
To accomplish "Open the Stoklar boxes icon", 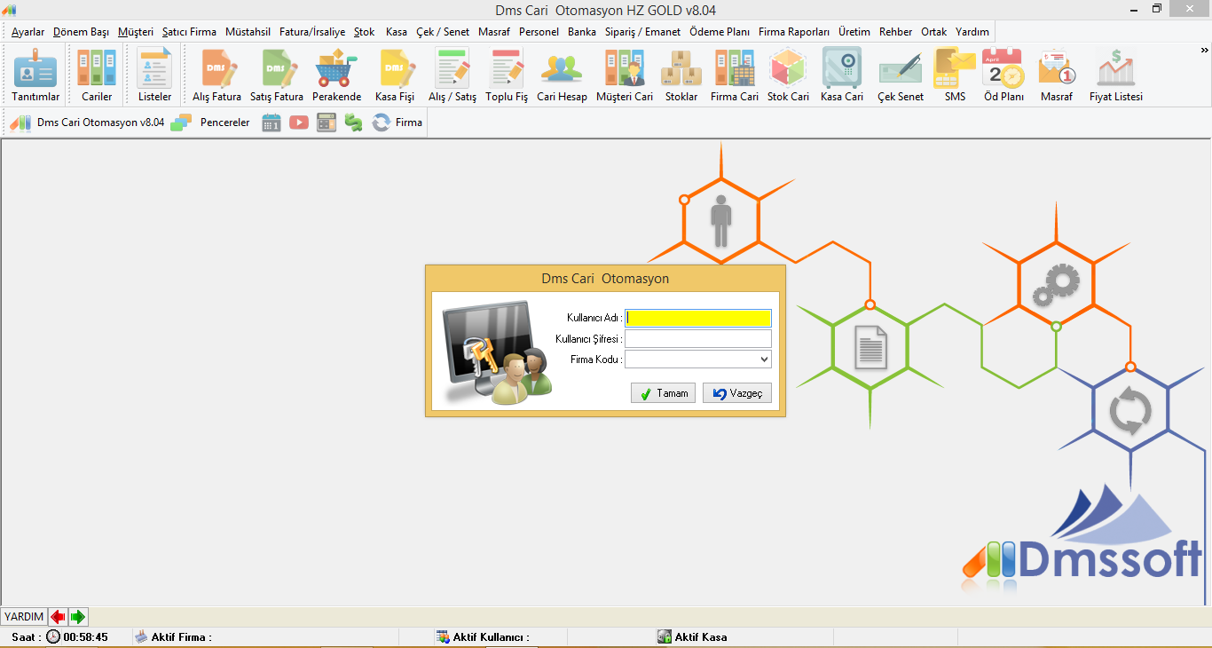I will (681, 75).
